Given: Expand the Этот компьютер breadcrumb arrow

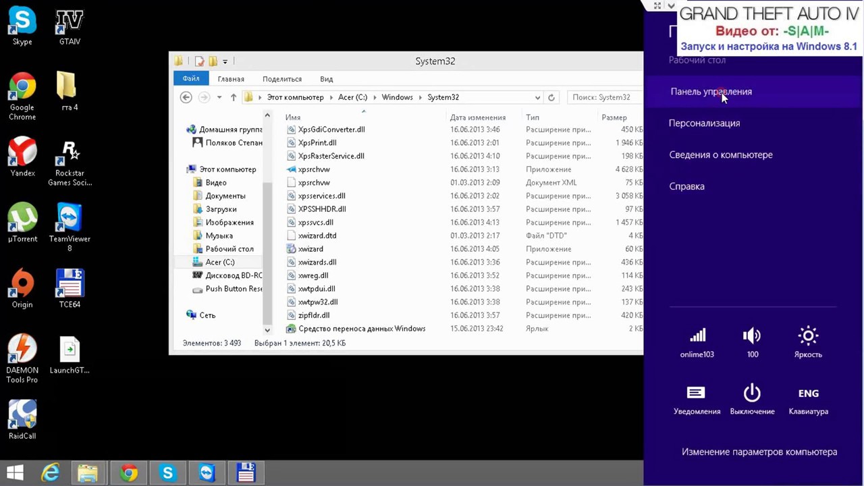Looking at the screenshot, I should coord(331,97).
